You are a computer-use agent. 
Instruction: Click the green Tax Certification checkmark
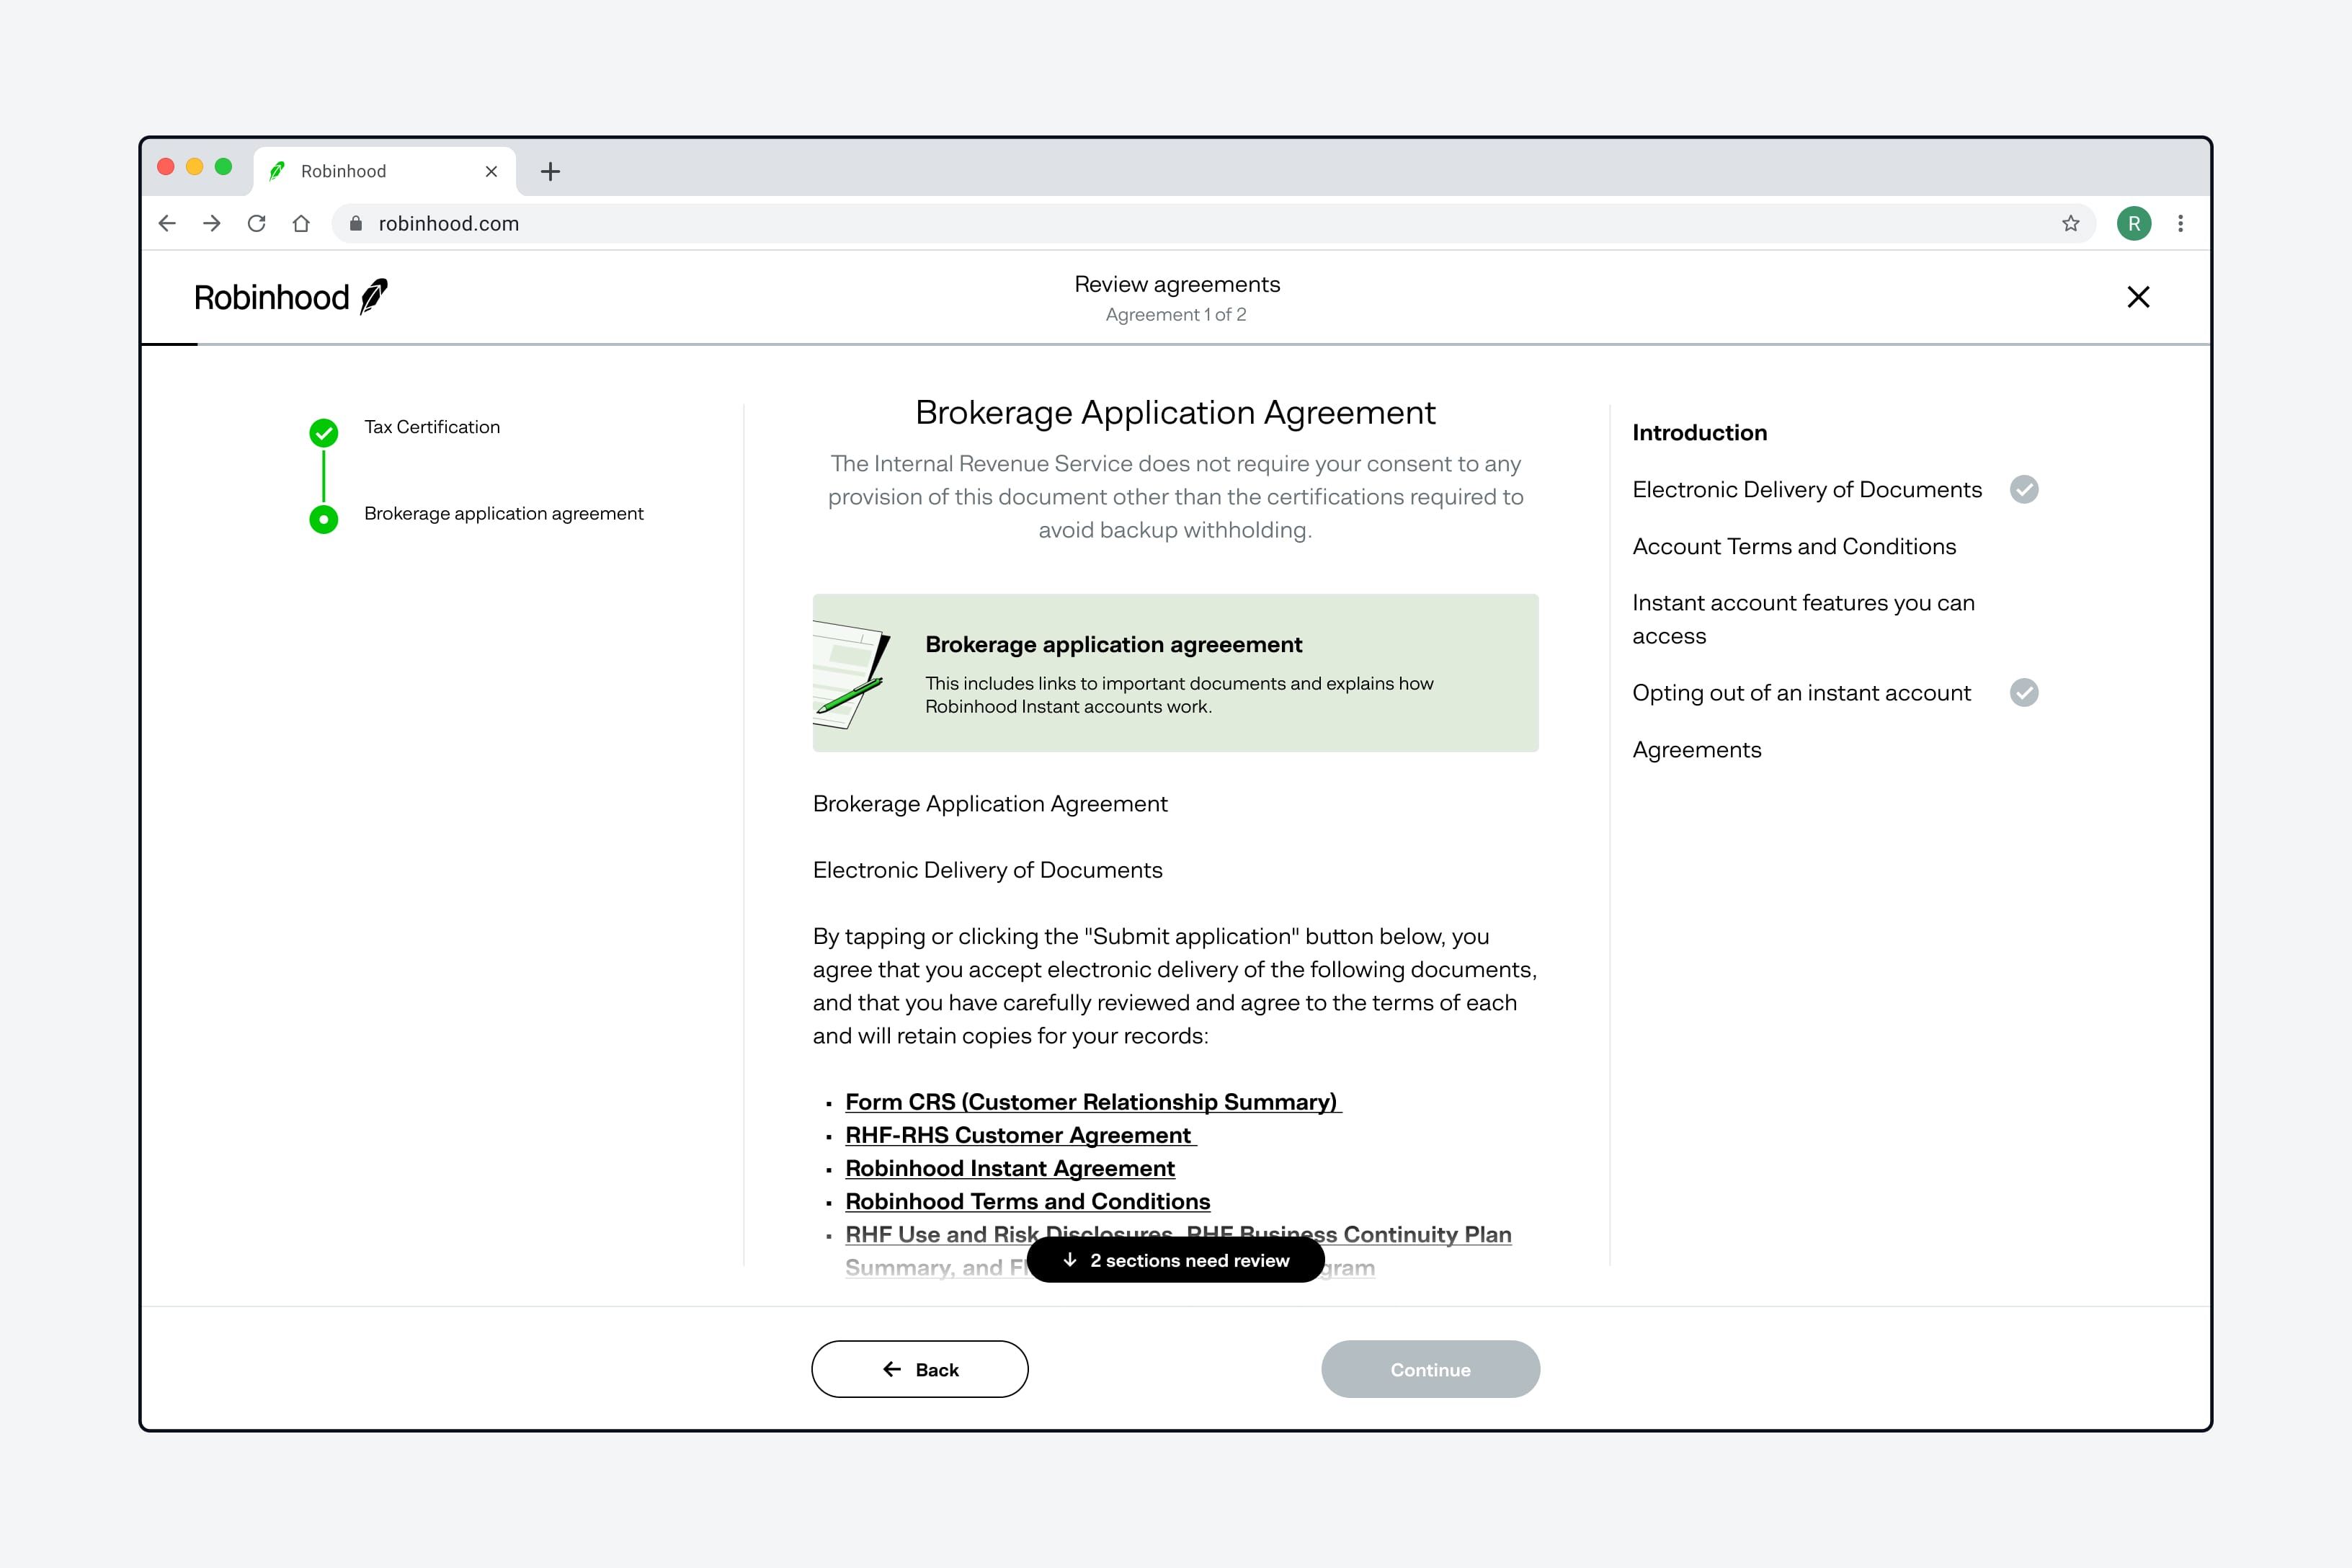point(323,433)
